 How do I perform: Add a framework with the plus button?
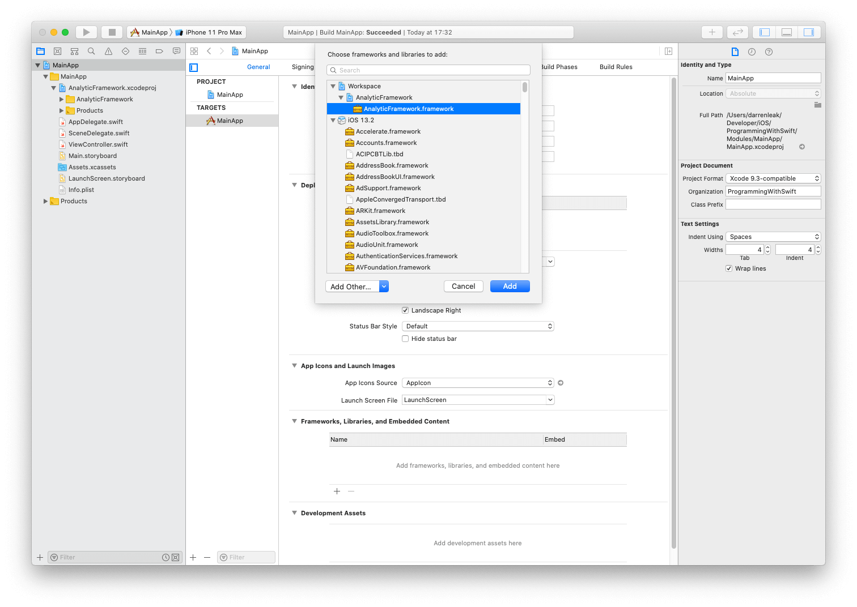point(337,491)
